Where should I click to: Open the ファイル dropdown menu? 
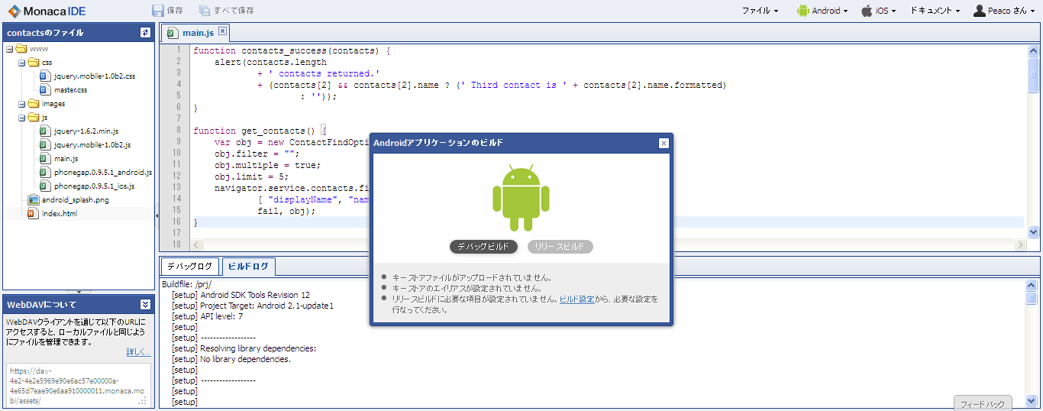click(760, 11)
